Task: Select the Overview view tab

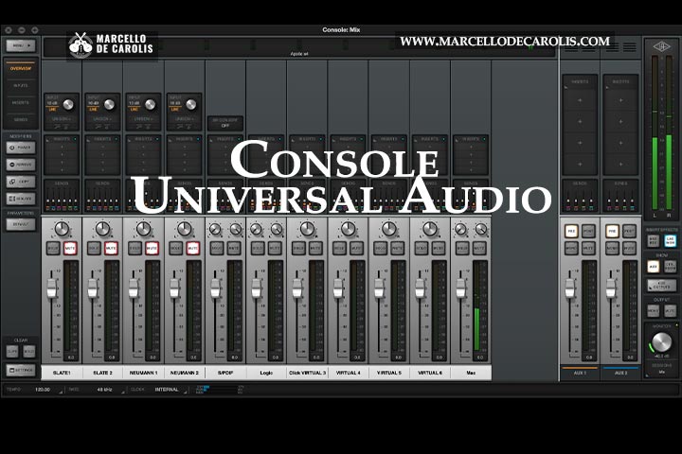Action: pos(21,68)
